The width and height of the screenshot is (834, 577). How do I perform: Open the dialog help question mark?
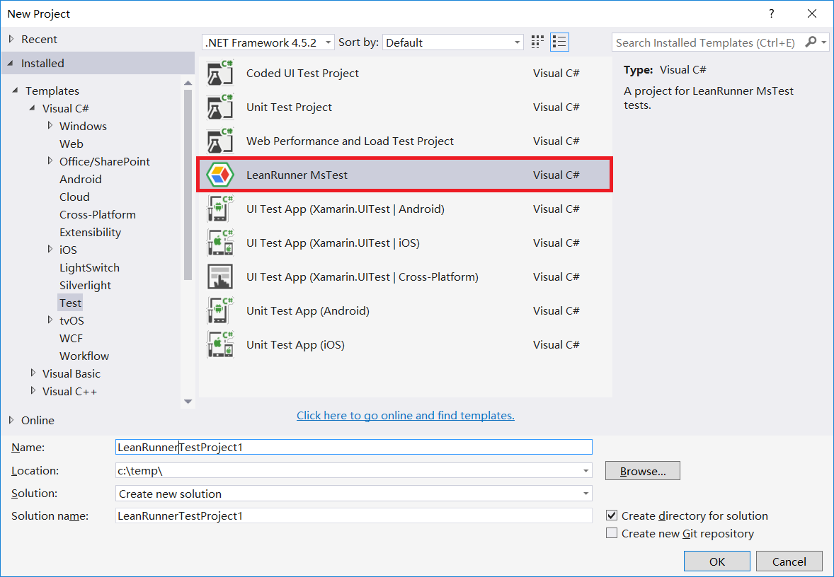click(x=771, y=14)
